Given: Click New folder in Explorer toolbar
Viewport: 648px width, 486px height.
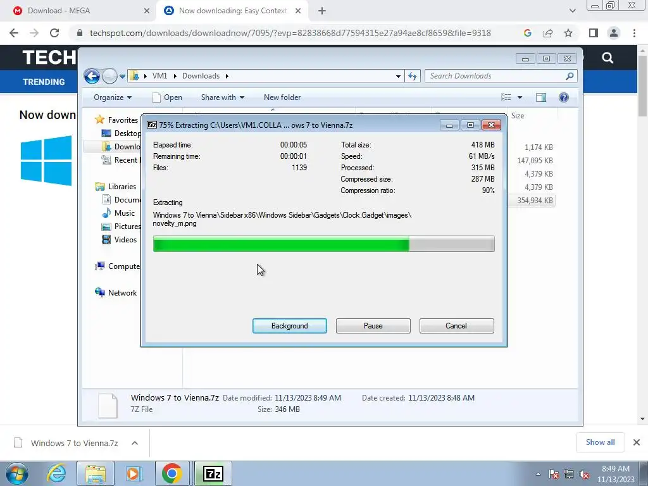Looking at the screenshot, I should (x=282, y=97).
